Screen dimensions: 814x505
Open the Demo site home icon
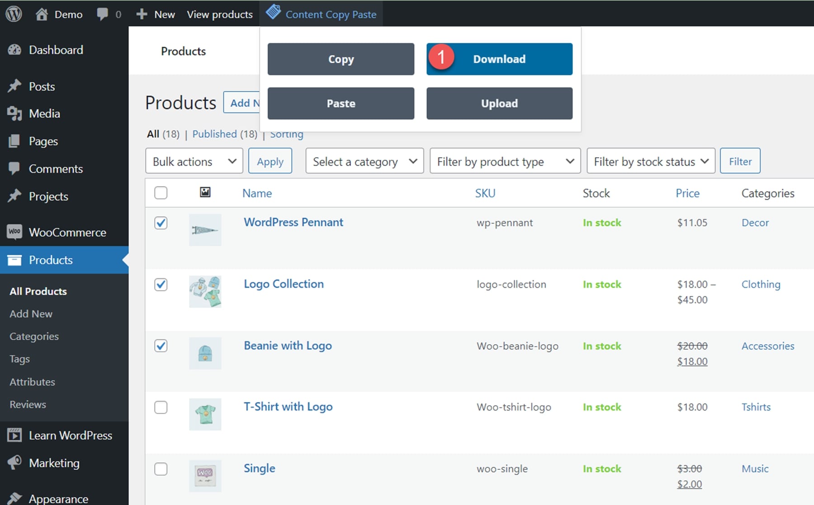(x=42, y=14)
